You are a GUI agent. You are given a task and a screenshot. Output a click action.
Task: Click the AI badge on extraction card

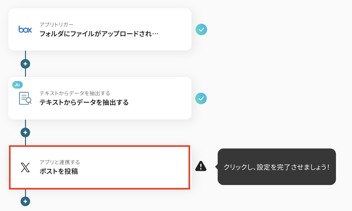point(17,85)
